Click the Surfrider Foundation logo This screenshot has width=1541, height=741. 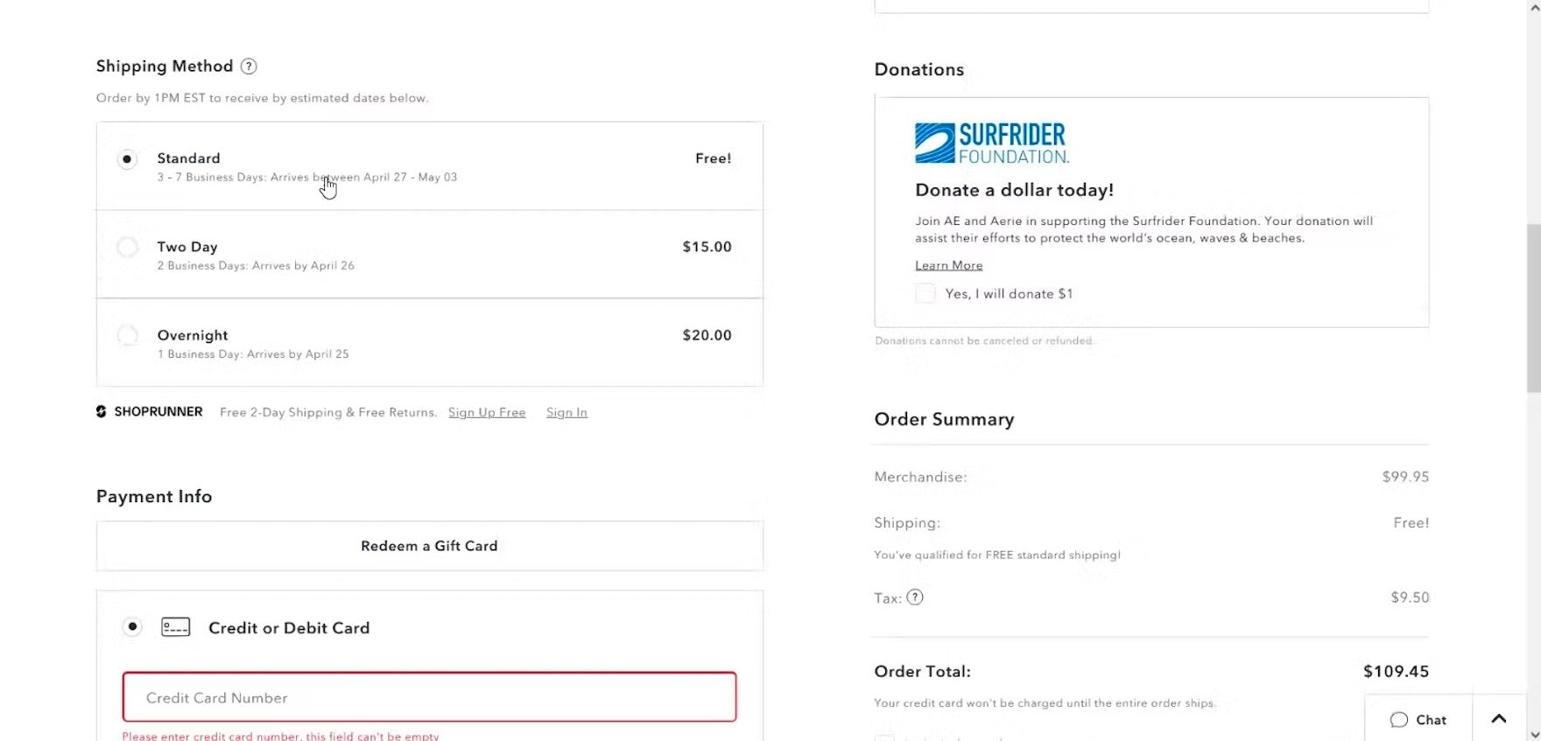991,143
